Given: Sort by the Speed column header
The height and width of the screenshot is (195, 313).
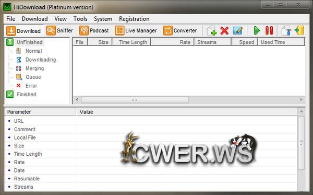Looking at the screenshot, I should tap(245, 42).
